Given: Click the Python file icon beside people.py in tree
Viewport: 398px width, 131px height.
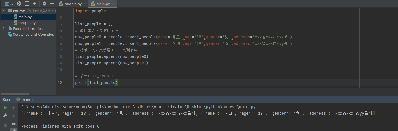Looking at the screenshot, I should [15, 23].
